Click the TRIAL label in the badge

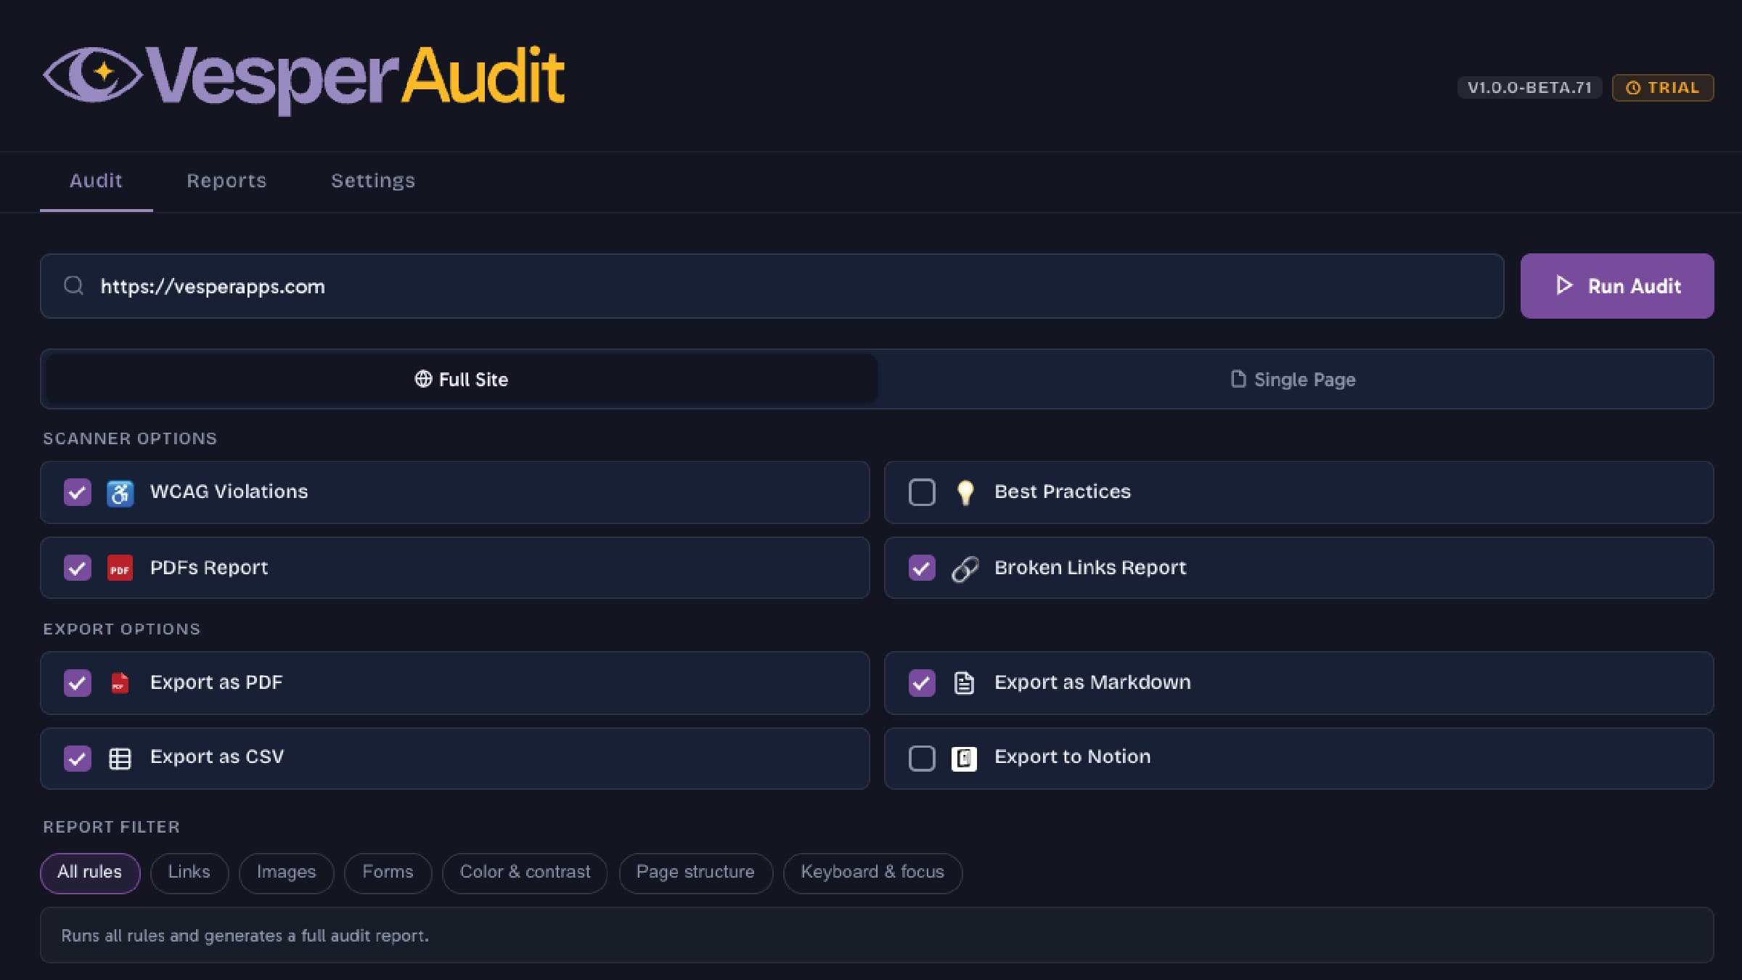(1673, 88)
